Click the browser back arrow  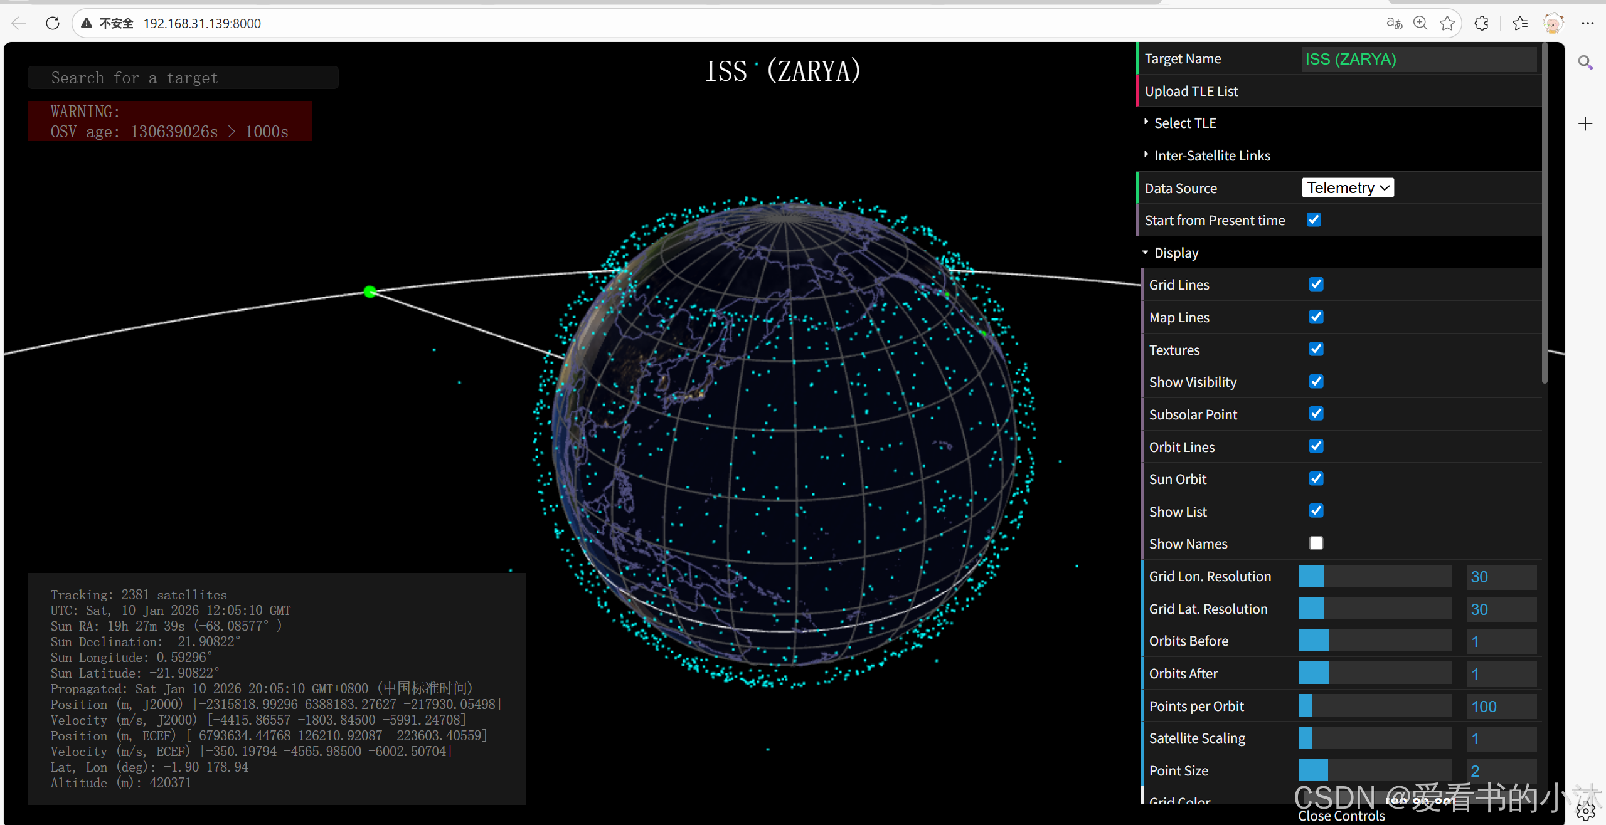pos(19,23)
